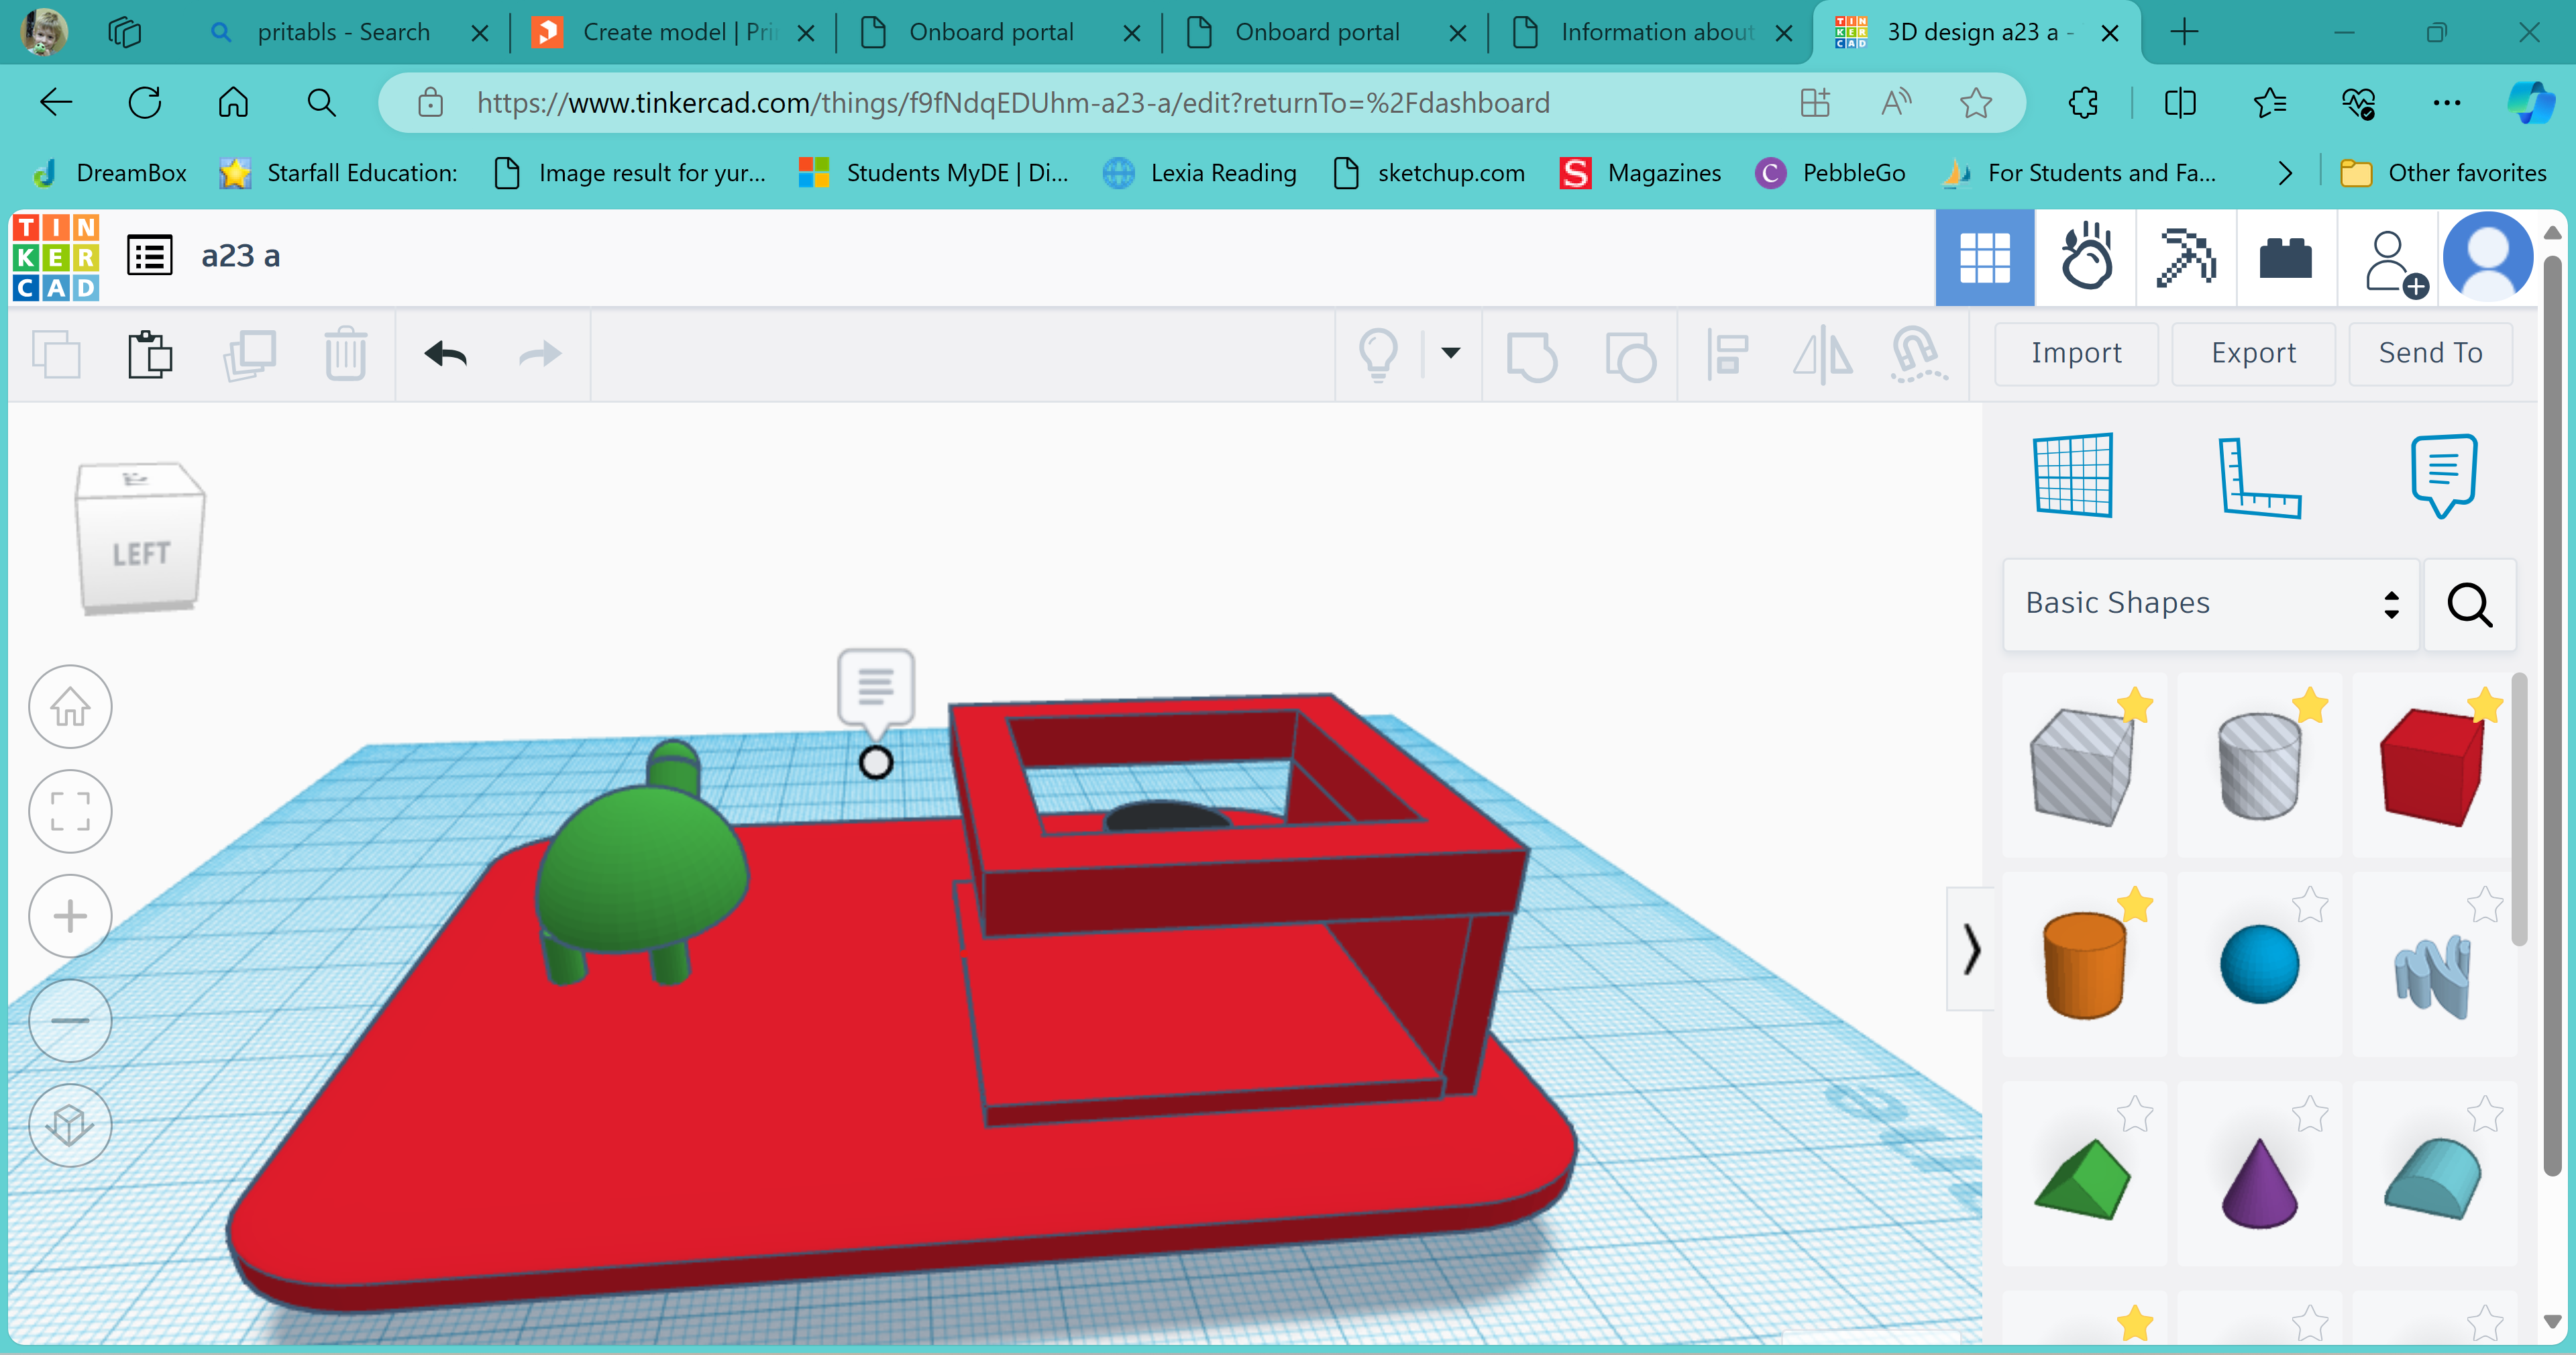2576x1355 pixels.
Task: Toggle the show-all lightbulb
Action: point(1378,355)
